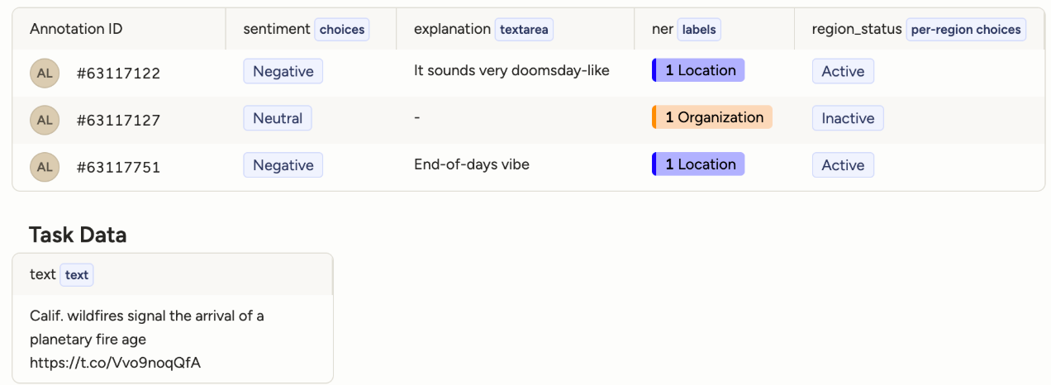The height and width of the screenshot is (385, 1051).
Task: Click AL avatar for annotation #63117122
Action: coord(45,73)
